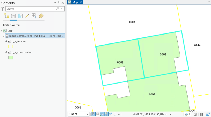
Task: Open the Contents pane options menu
Action: (x=55, y=3)
